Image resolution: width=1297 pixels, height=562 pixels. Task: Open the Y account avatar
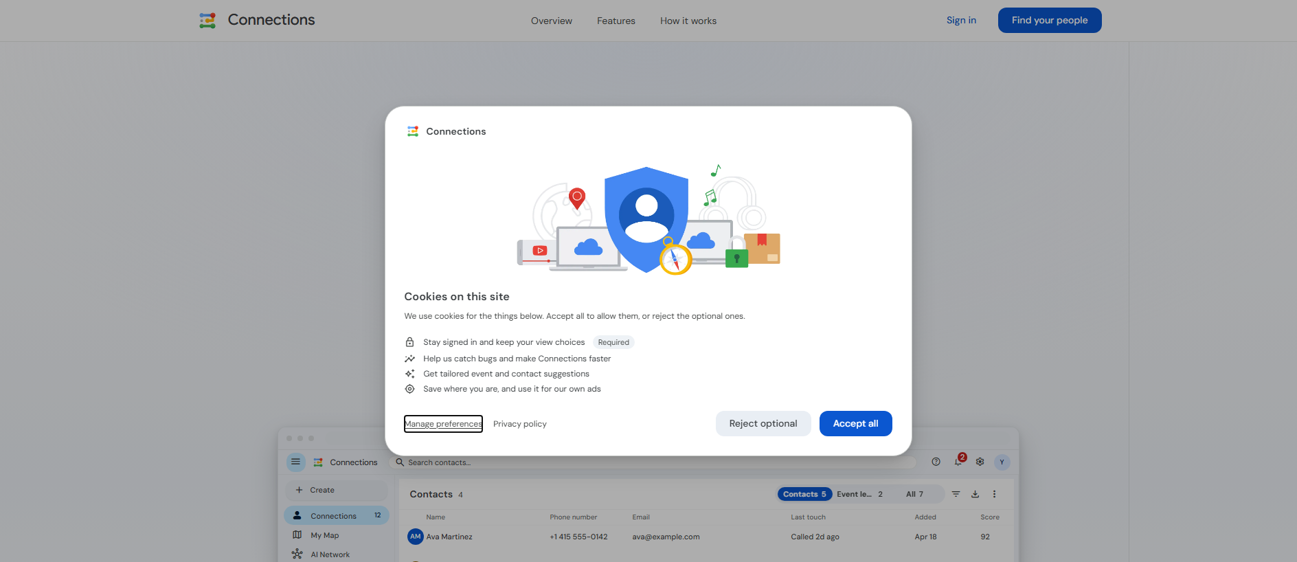(x=1002, y=462)
